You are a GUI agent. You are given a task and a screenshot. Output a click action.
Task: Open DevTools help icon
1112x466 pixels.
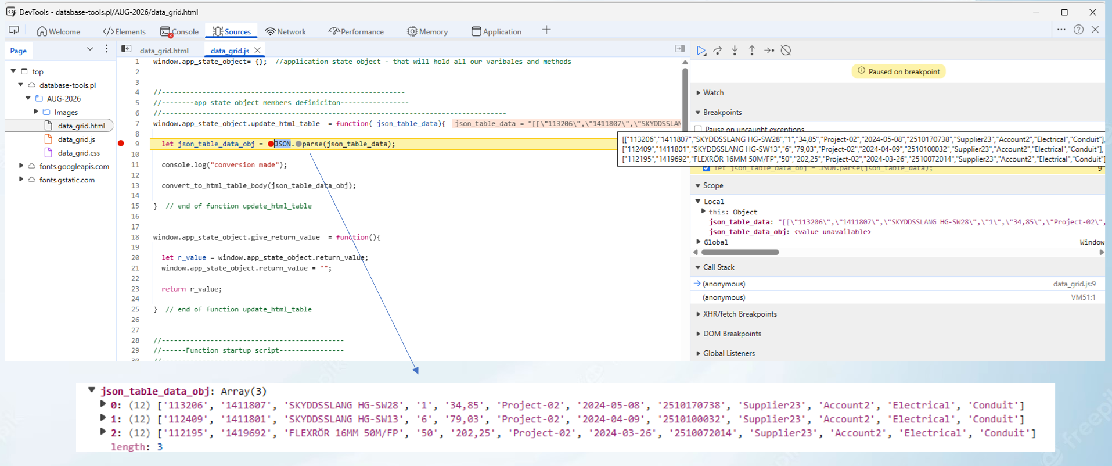[1078, 30]
